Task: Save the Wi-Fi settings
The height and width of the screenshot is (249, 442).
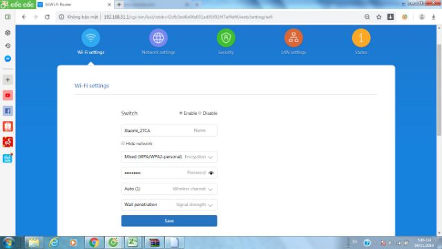Action: pos(169,221)
